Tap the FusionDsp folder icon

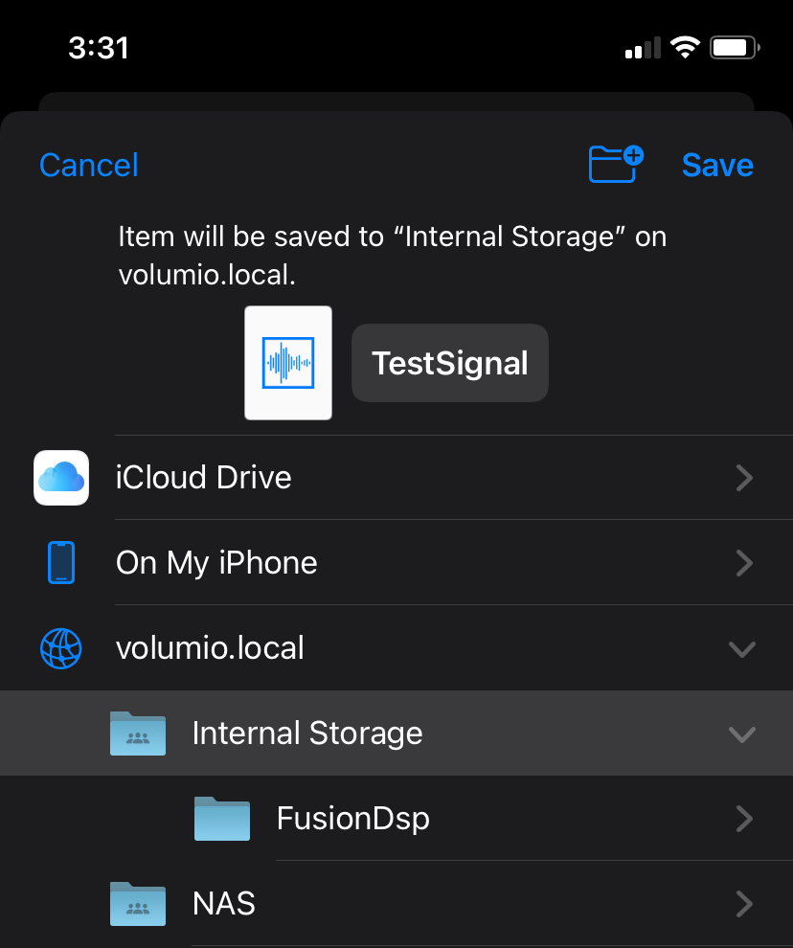(x=222, y=819)
